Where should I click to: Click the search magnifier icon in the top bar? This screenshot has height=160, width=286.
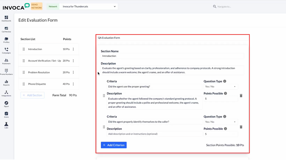click(x=215, y=7)
